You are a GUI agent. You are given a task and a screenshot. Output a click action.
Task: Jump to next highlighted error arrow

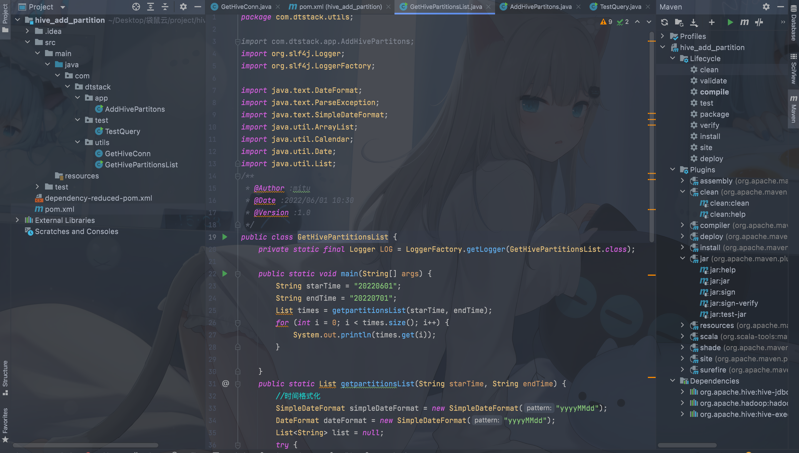point(649,22)
